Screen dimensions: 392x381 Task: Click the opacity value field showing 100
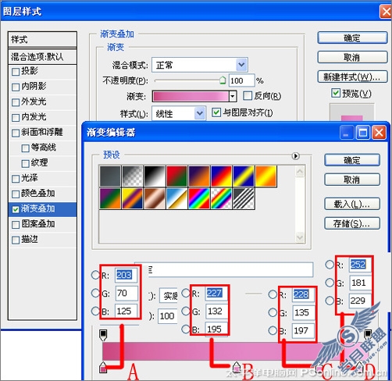[241, 80]
